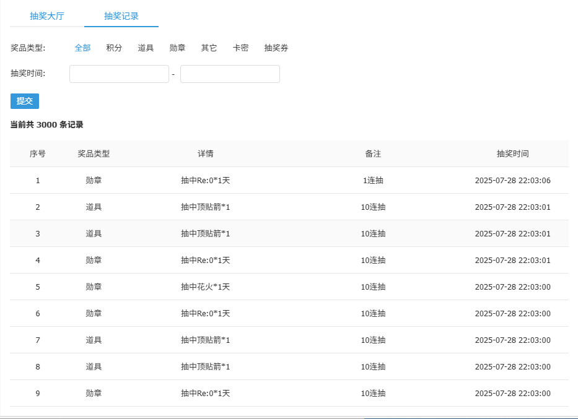Click the 备注 column header
This screenshot has height=419, width=578.
point(373,153)
